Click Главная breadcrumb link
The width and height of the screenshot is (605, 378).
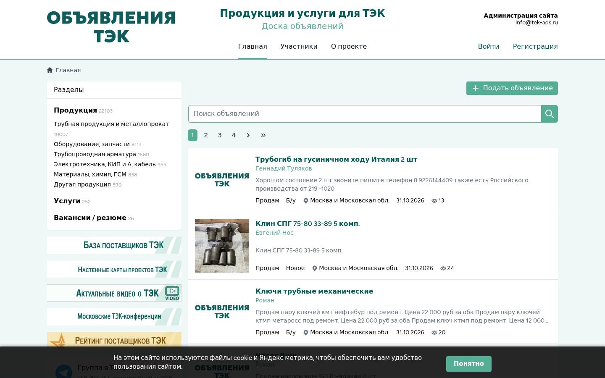coord(68,70)
